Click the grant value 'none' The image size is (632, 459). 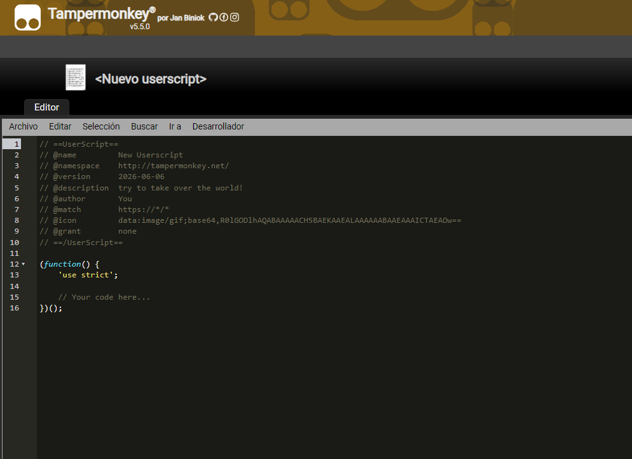point(127,231)
